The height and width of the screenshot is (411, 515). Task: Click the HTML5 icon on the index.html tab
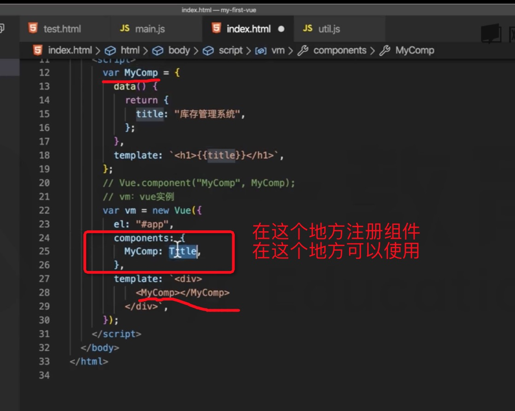216,29
